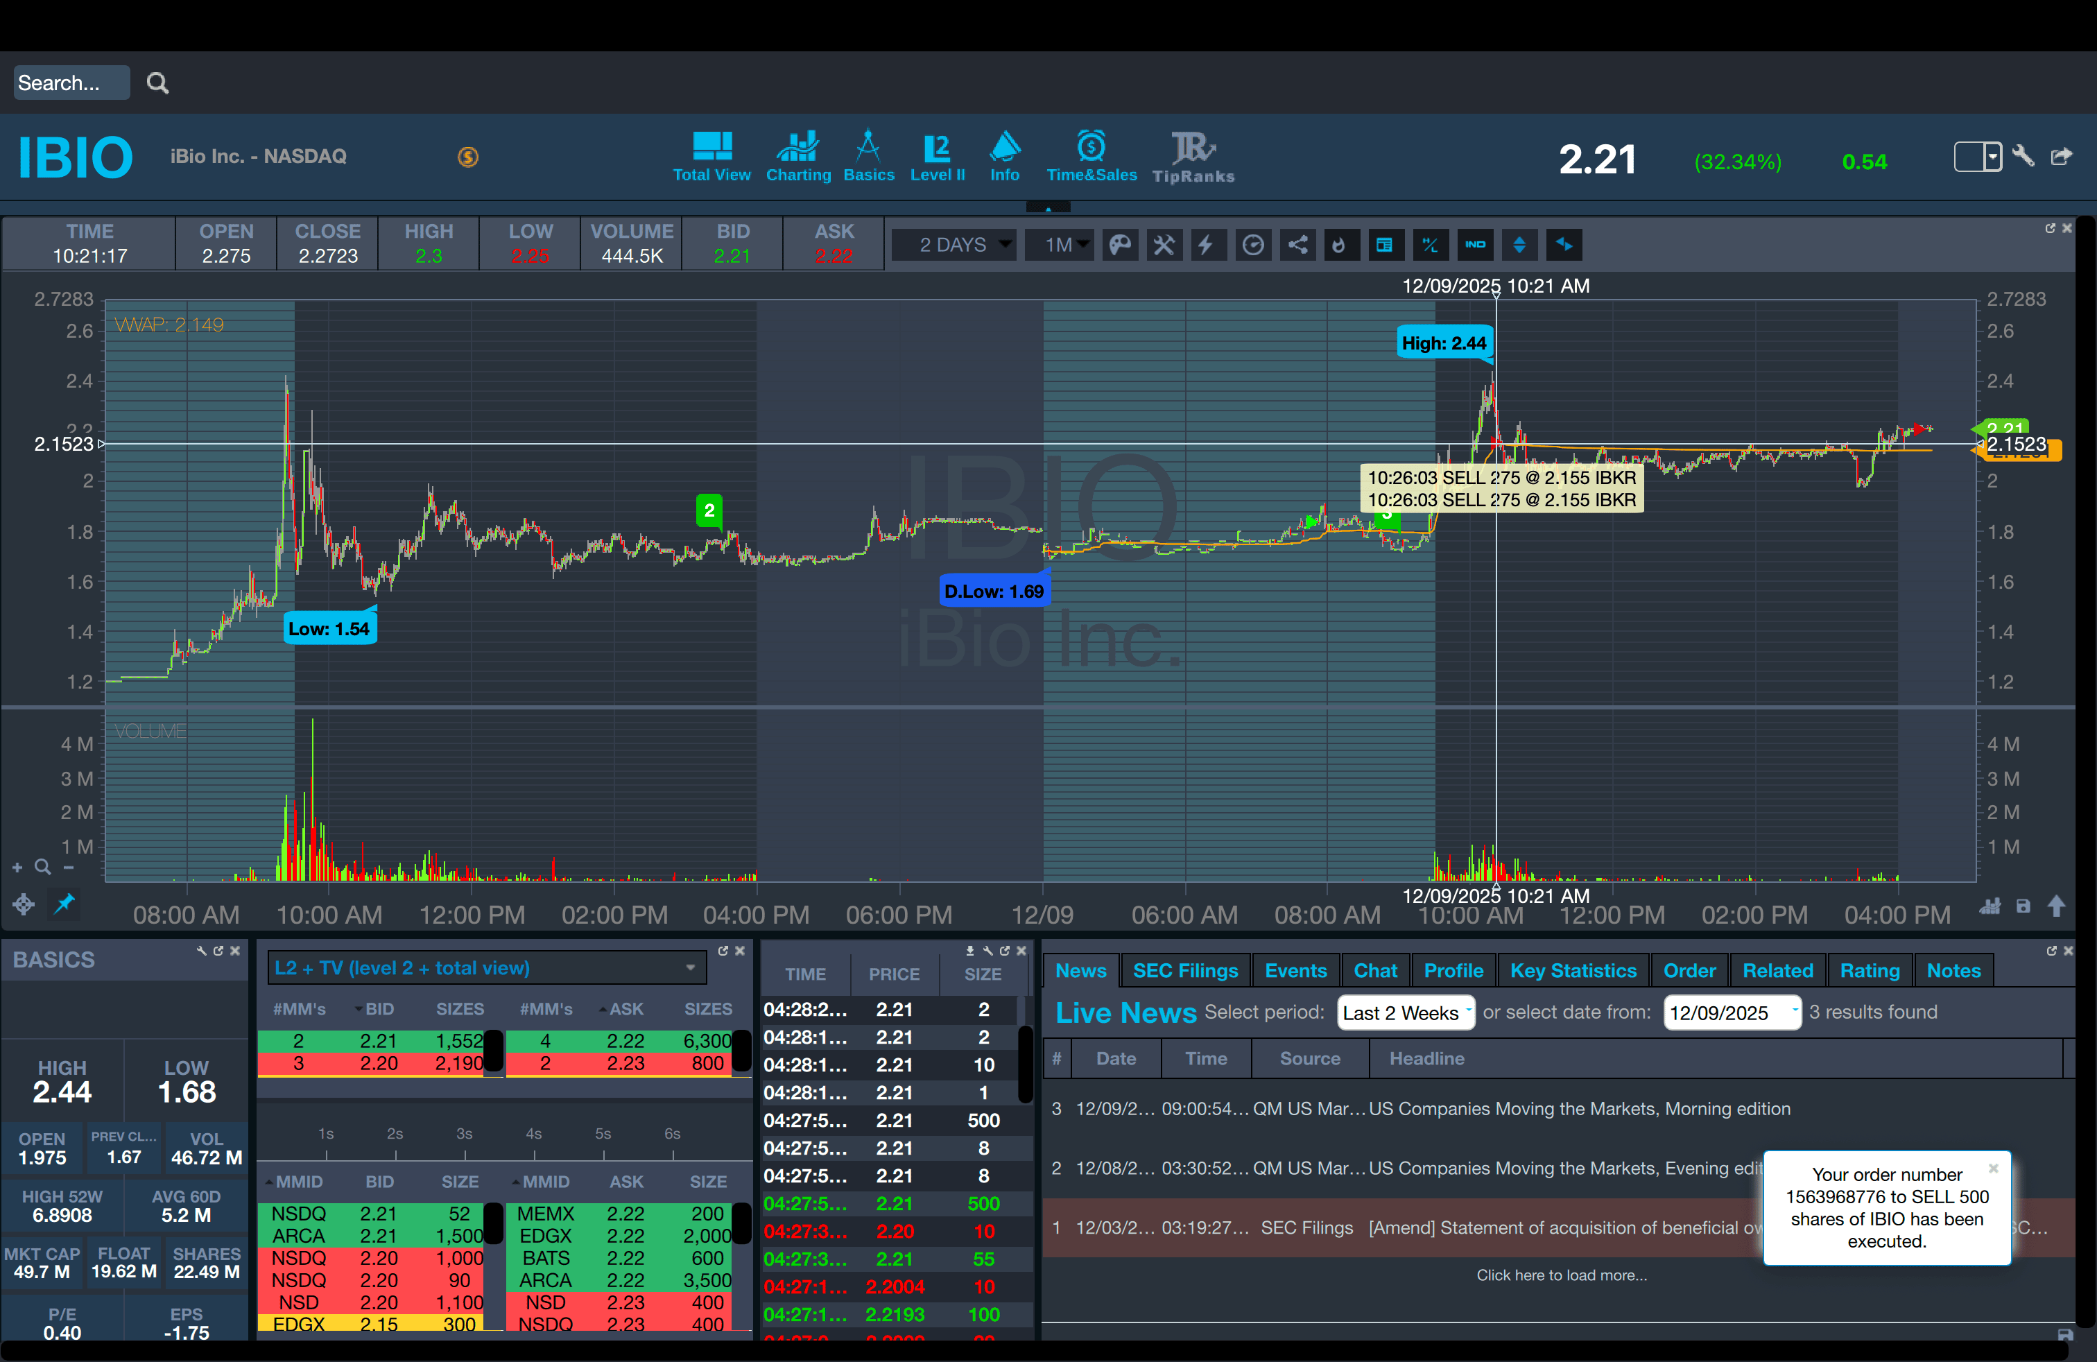The height and width of the screenshot is (1362, 2097).
Task: Expand the Last 2 Weeks period dropdown
Action: (1406, 1012)
